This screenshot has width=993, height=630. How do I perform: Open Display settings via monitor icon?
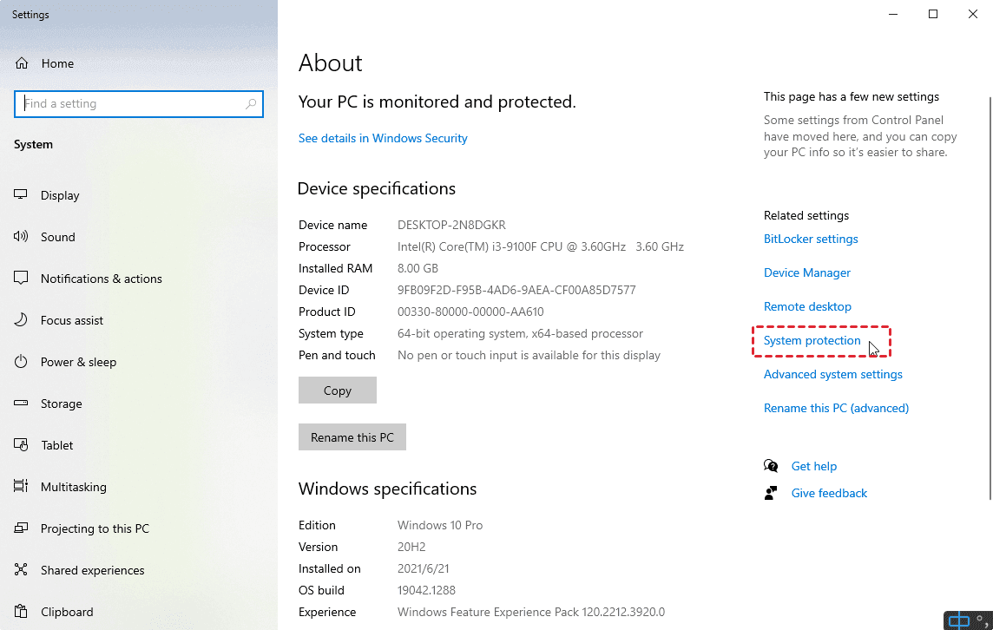pos(22,195)
